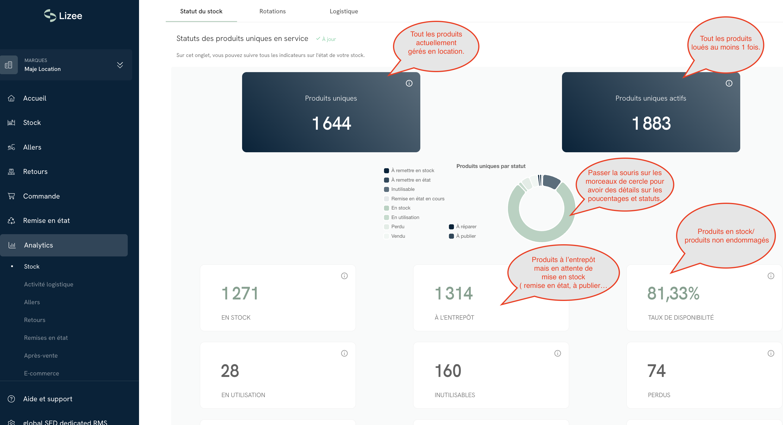Open Aide et support link
This screenshot has width=783, height=425.
pos(48,399)
